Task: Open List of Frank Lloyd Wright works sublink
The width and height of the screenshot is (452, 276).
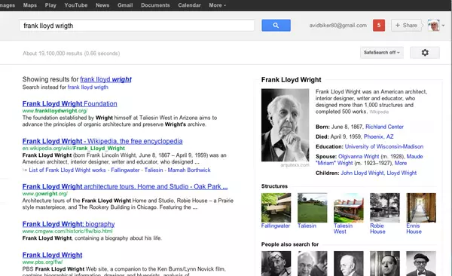Action: [x=68, y=170]
